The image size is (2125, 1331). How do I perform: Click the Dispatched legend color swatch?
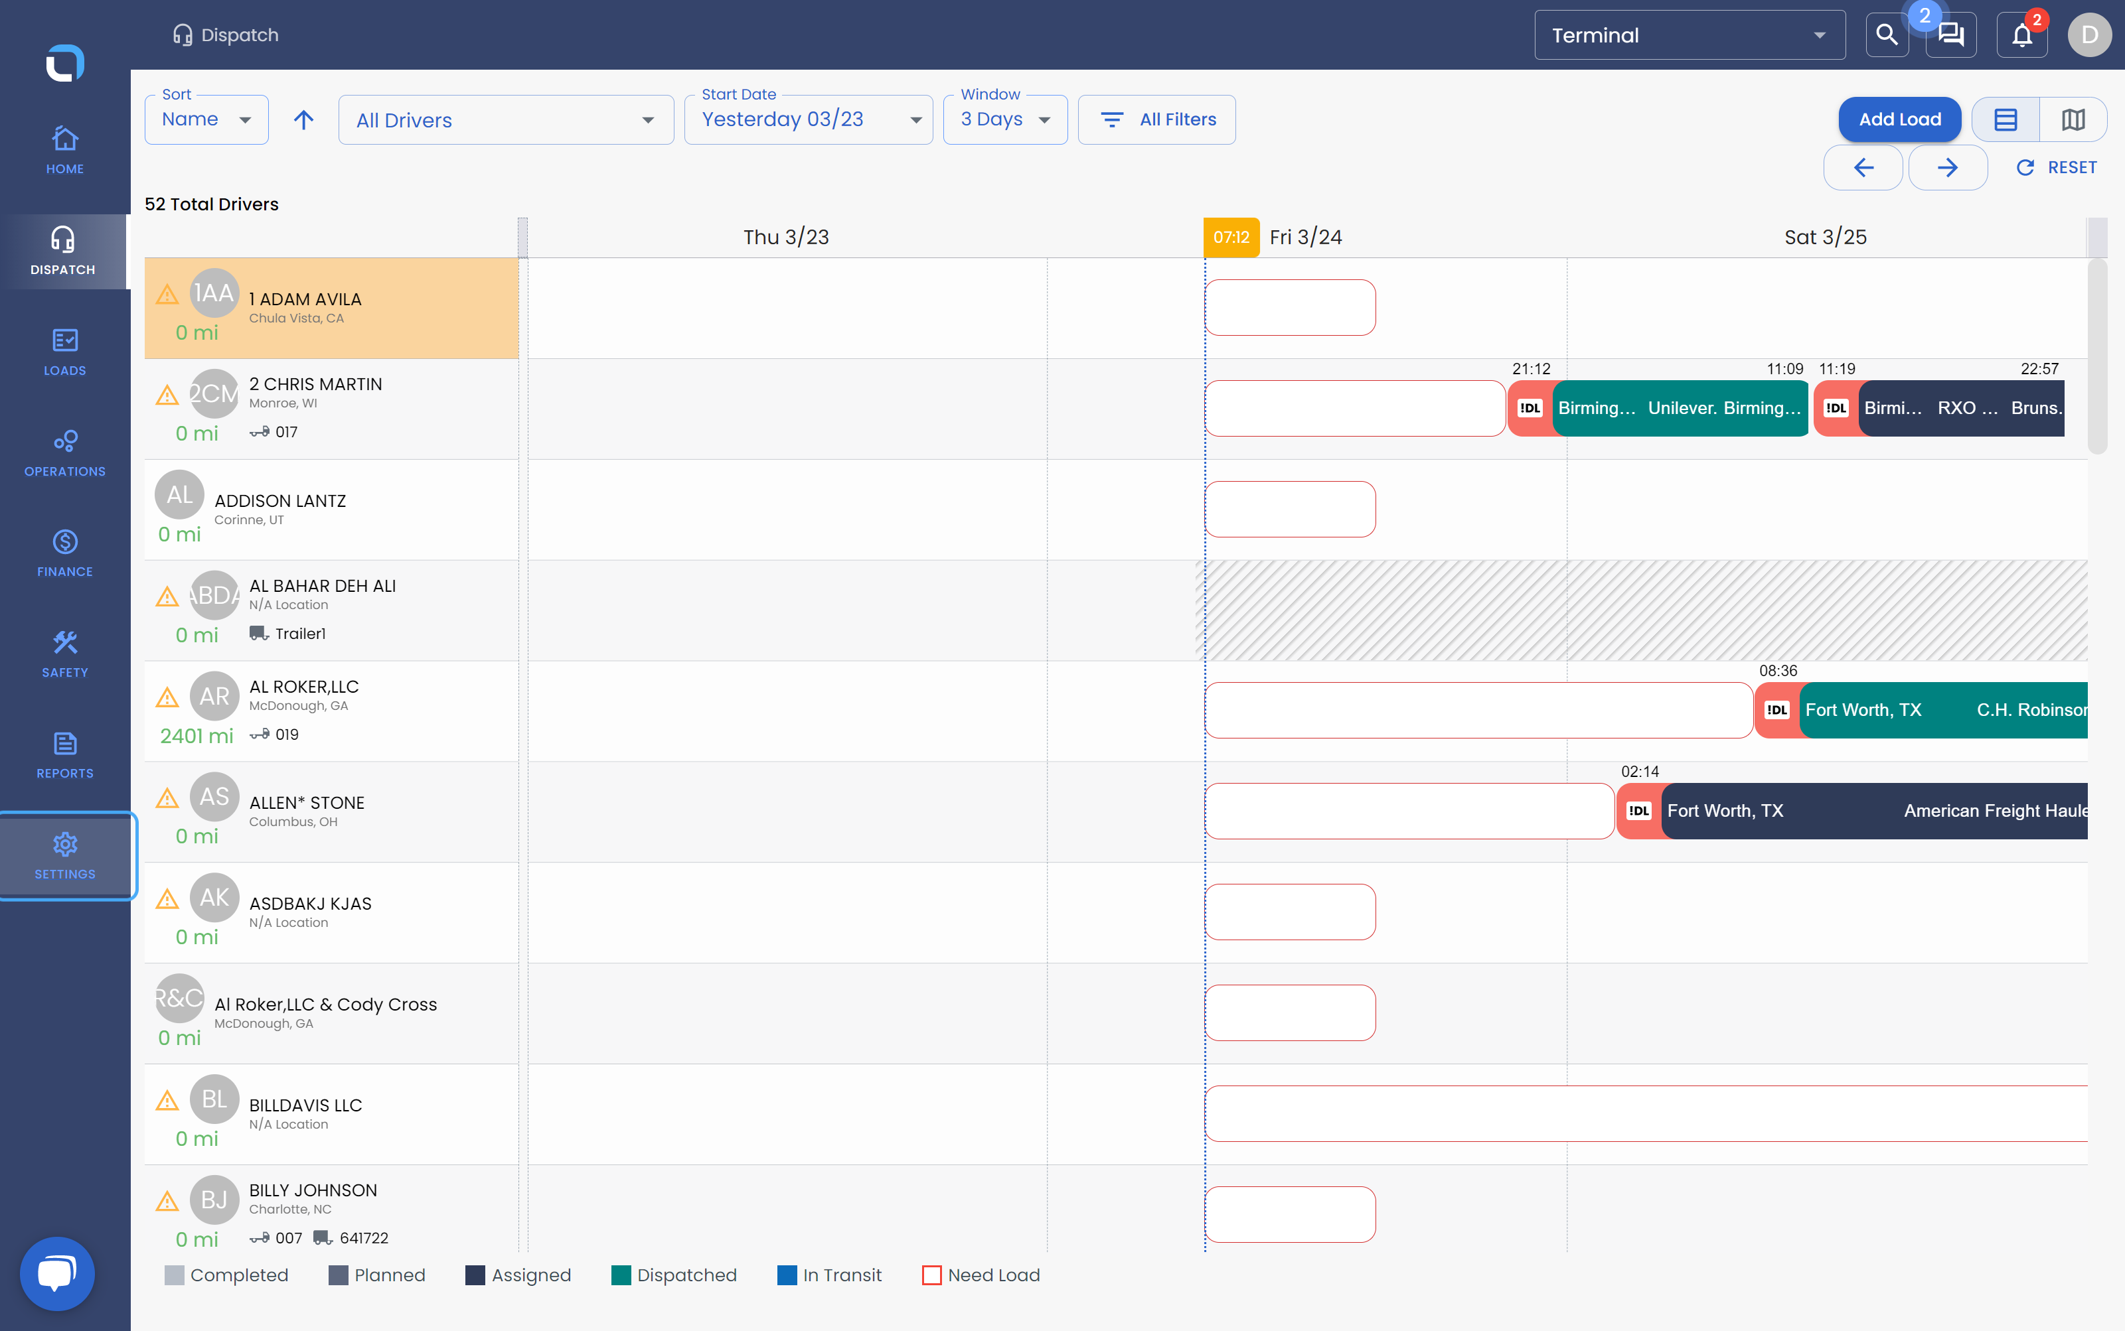pyautogui.click(x=621, y=1275)
